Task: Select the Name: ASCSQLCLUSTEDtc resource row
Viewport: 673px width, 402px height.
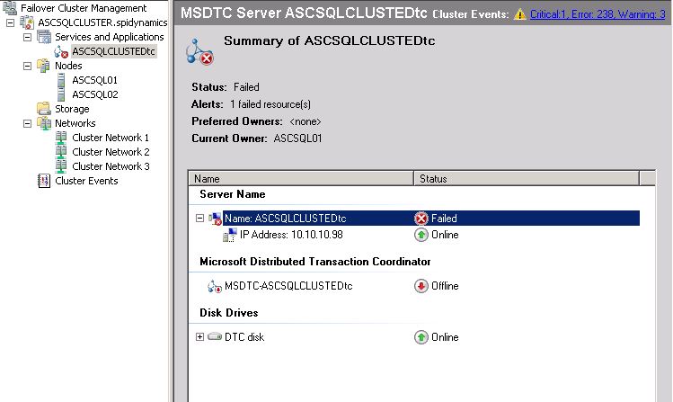Action: [431, 219]
